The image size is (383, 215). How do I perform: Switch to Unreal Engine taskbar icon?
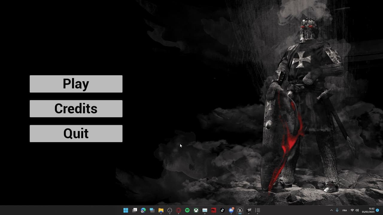coord(240,210)
